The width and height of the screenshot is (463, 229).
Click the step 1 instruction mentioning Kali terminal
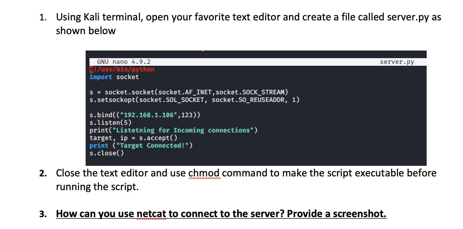coord(248,24)
